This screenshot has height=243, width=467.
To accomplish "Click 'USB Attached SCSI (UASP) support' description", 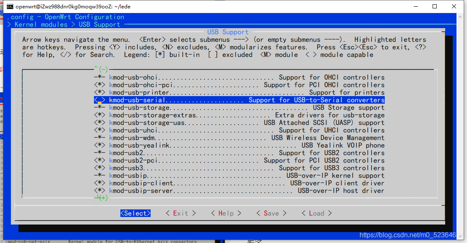I will coord(324,123).
